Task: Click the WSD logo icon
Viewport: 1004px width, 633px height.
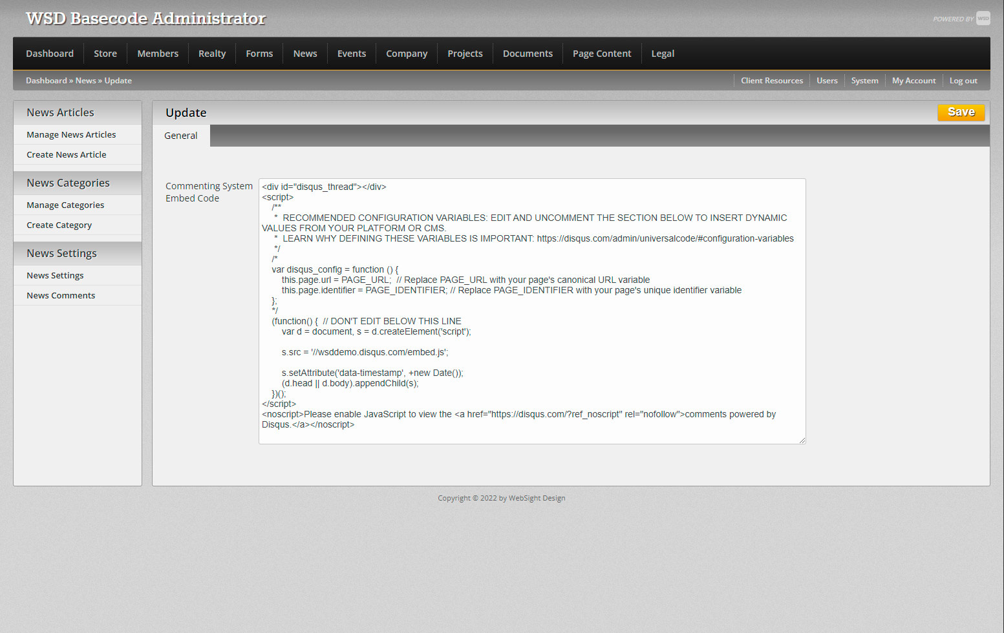Action: click(x=983, y=18)
